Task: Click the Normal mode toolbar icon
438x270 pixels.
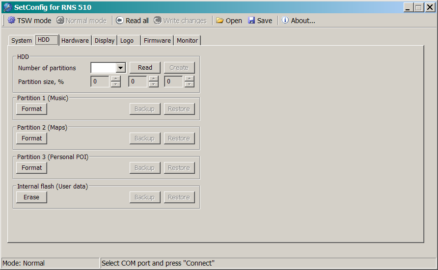Action: [x=60, y=20]
